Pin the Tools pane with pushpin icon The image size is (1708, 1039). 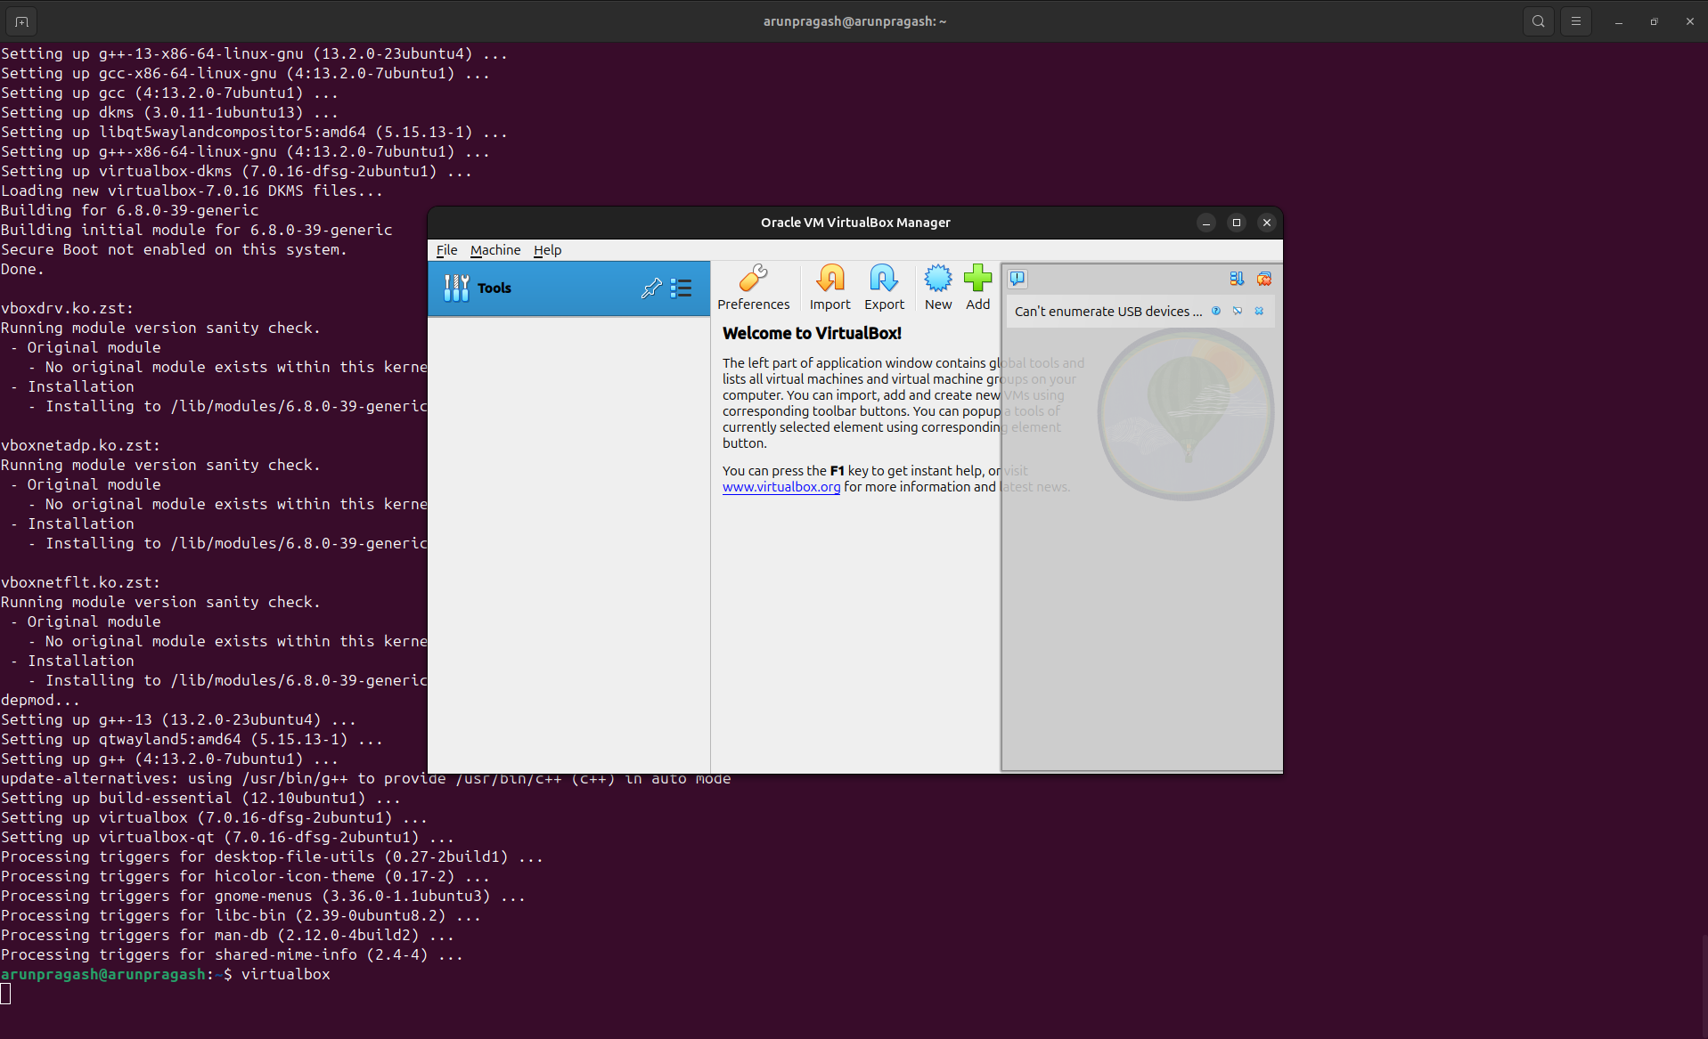651,288
